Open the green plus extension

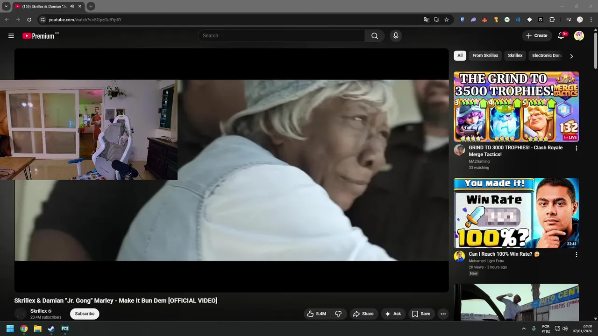point(507,20)
